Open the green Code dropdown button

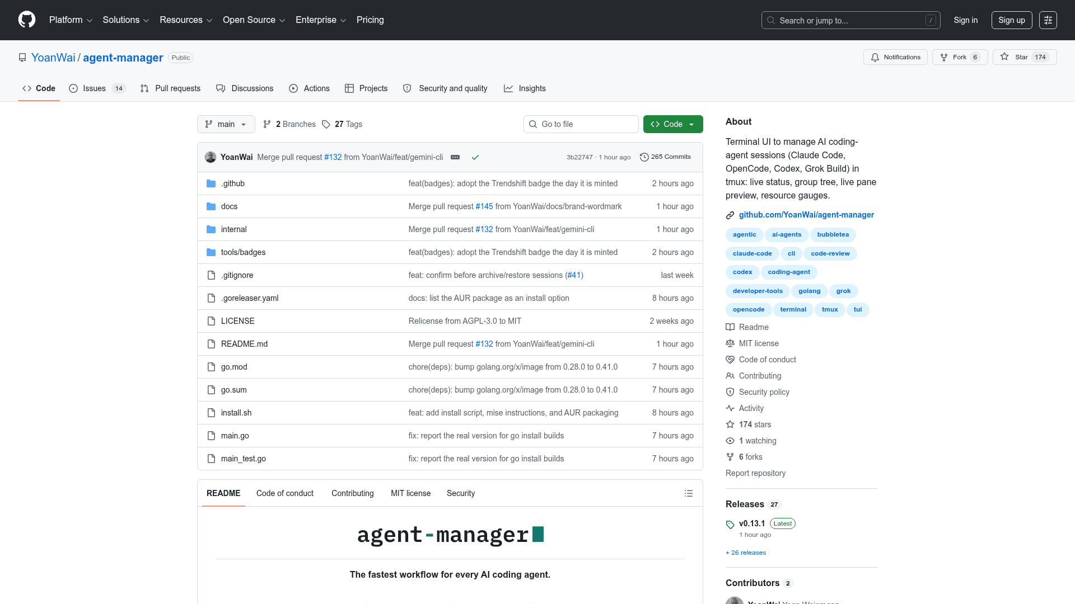click(673, 124)
